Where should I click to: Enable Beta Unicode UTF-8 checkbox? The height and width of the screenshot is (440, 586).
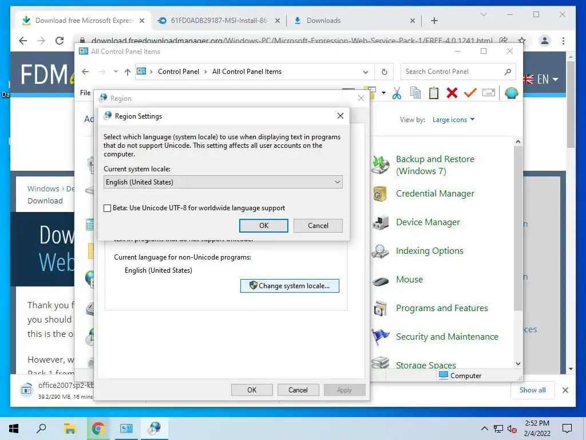(x=107, y=208)
